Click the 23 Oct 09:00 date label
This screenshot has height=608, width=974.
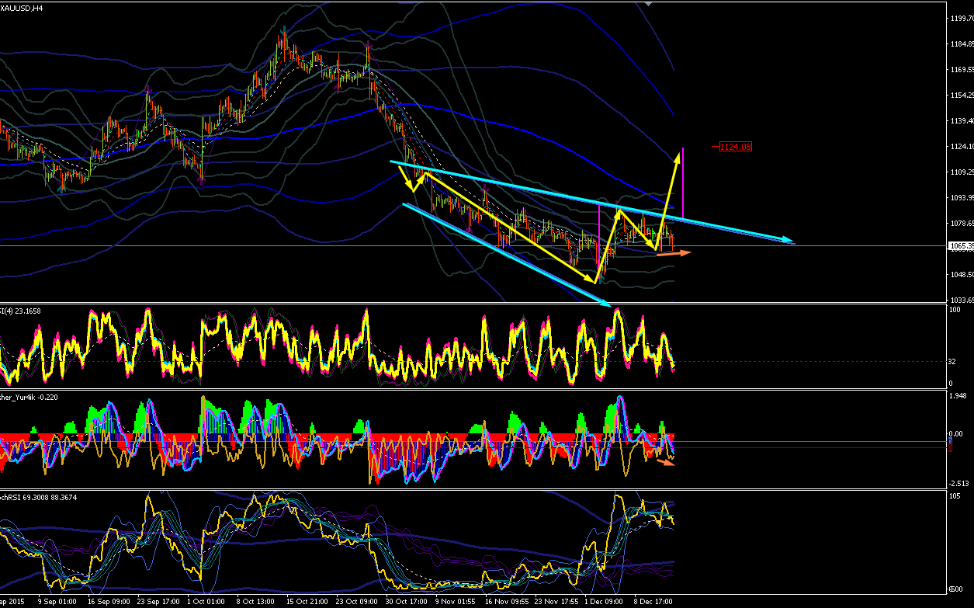click(x=355, y=601)
